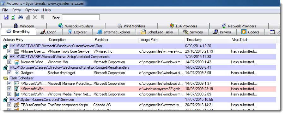
Task: Sort by VirusTotal column header
Action: click(x=253, y=40)
